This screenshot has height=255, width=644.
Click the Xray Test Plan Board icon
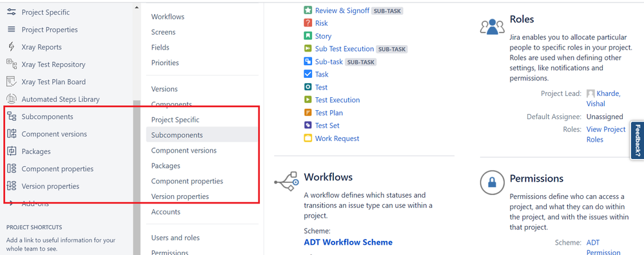pyautogui.click(x=12, y=82)
